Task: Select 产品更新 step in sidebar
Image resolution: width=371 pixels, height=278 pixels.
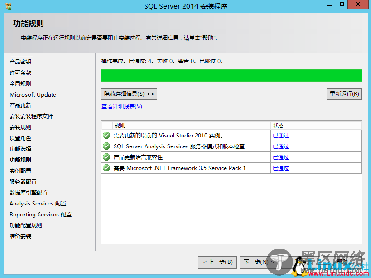Action: coord(20,105)
